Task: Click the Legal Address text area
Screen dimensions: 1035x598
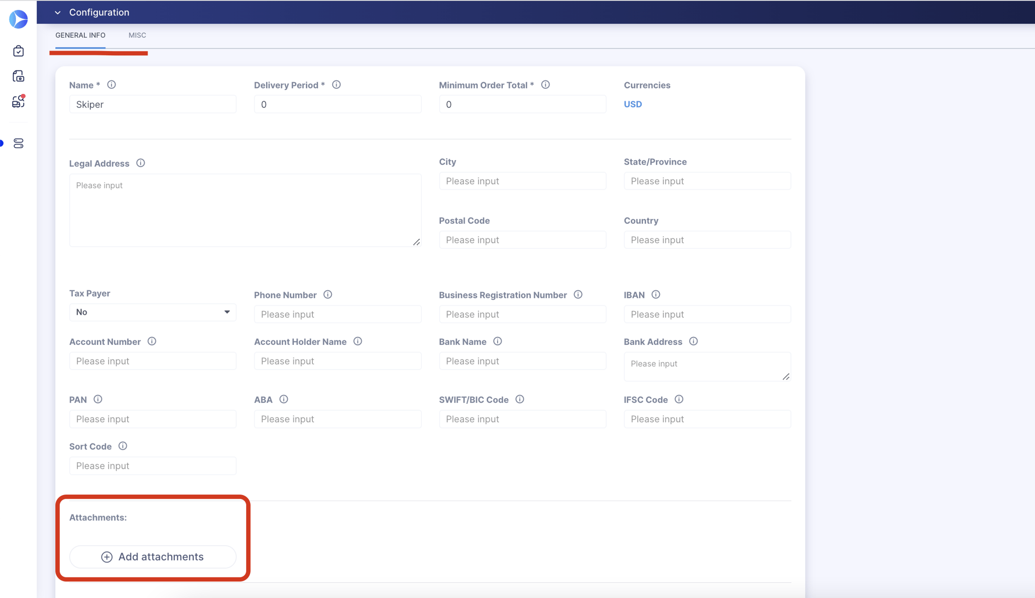Action: 245,210
